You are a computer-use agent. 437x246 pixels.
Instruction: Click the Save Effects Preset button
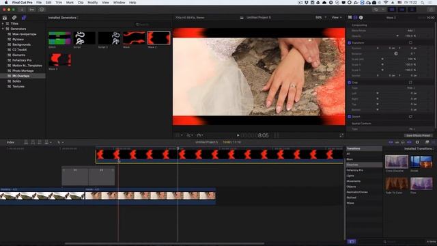[x=418, y=135]
